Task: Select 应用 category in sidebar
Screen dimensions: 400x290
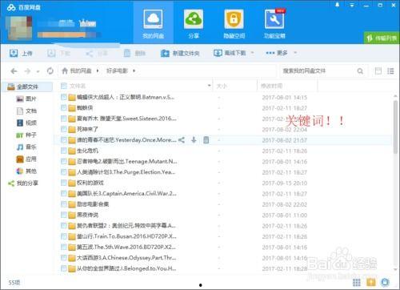Action: 26,159
